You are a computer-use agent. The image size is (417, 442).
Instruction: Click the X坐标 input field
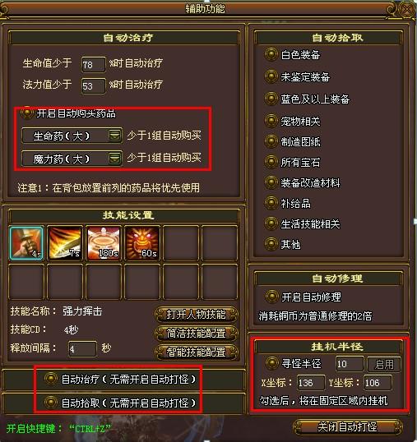tap(311, 383)
